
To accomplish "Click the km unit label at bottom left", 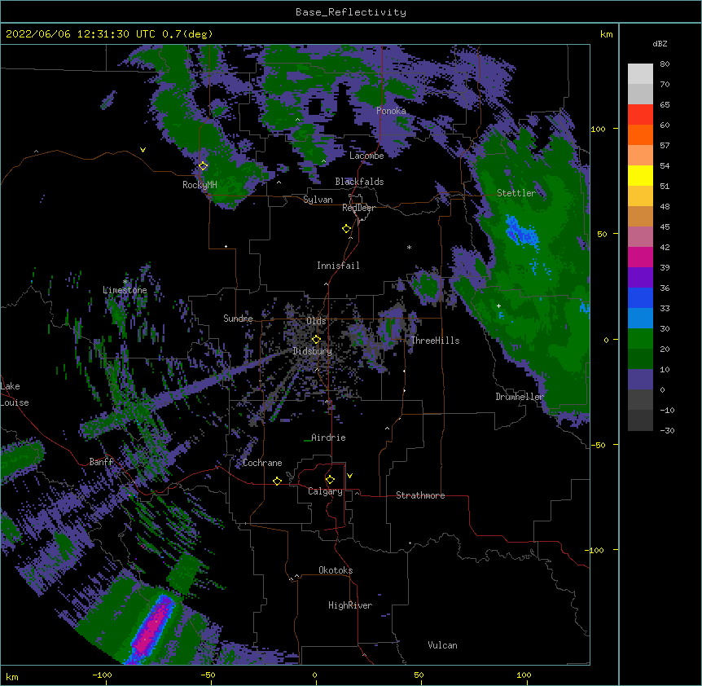I will tap(12, 676).
